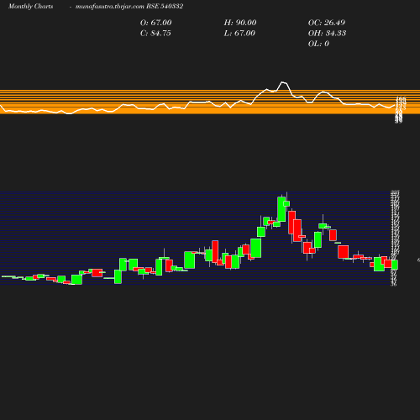Image resolution: width=420 pixels, height=420 pixels.
Task: Click the OC: 26.49 value
Action: tap(327, 23)
